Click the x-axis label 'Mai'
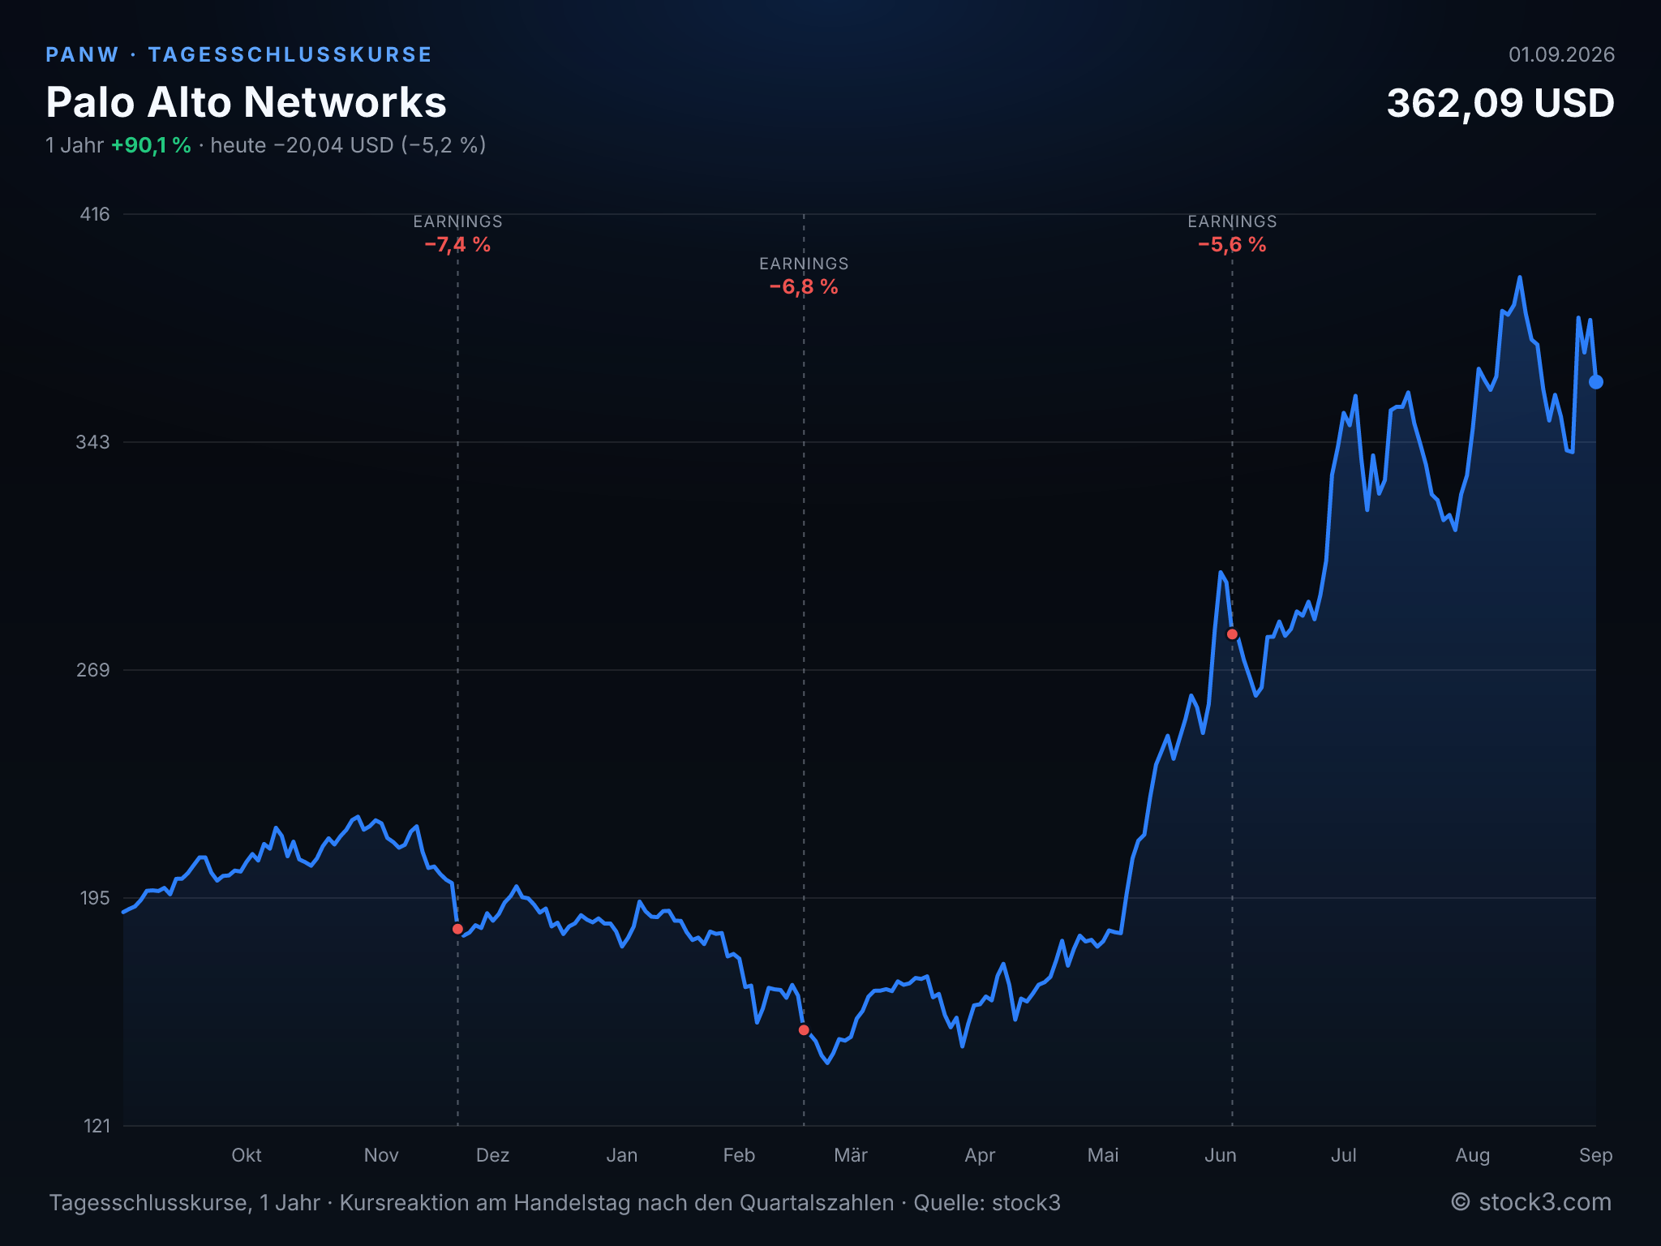The height and width of the screenshot is (1246, 1661). click(x=1103, y=1155)
